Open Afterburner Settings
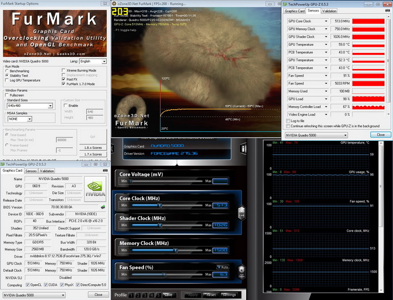Viewport: 393px width, 300px height. (x=229, y=295)
